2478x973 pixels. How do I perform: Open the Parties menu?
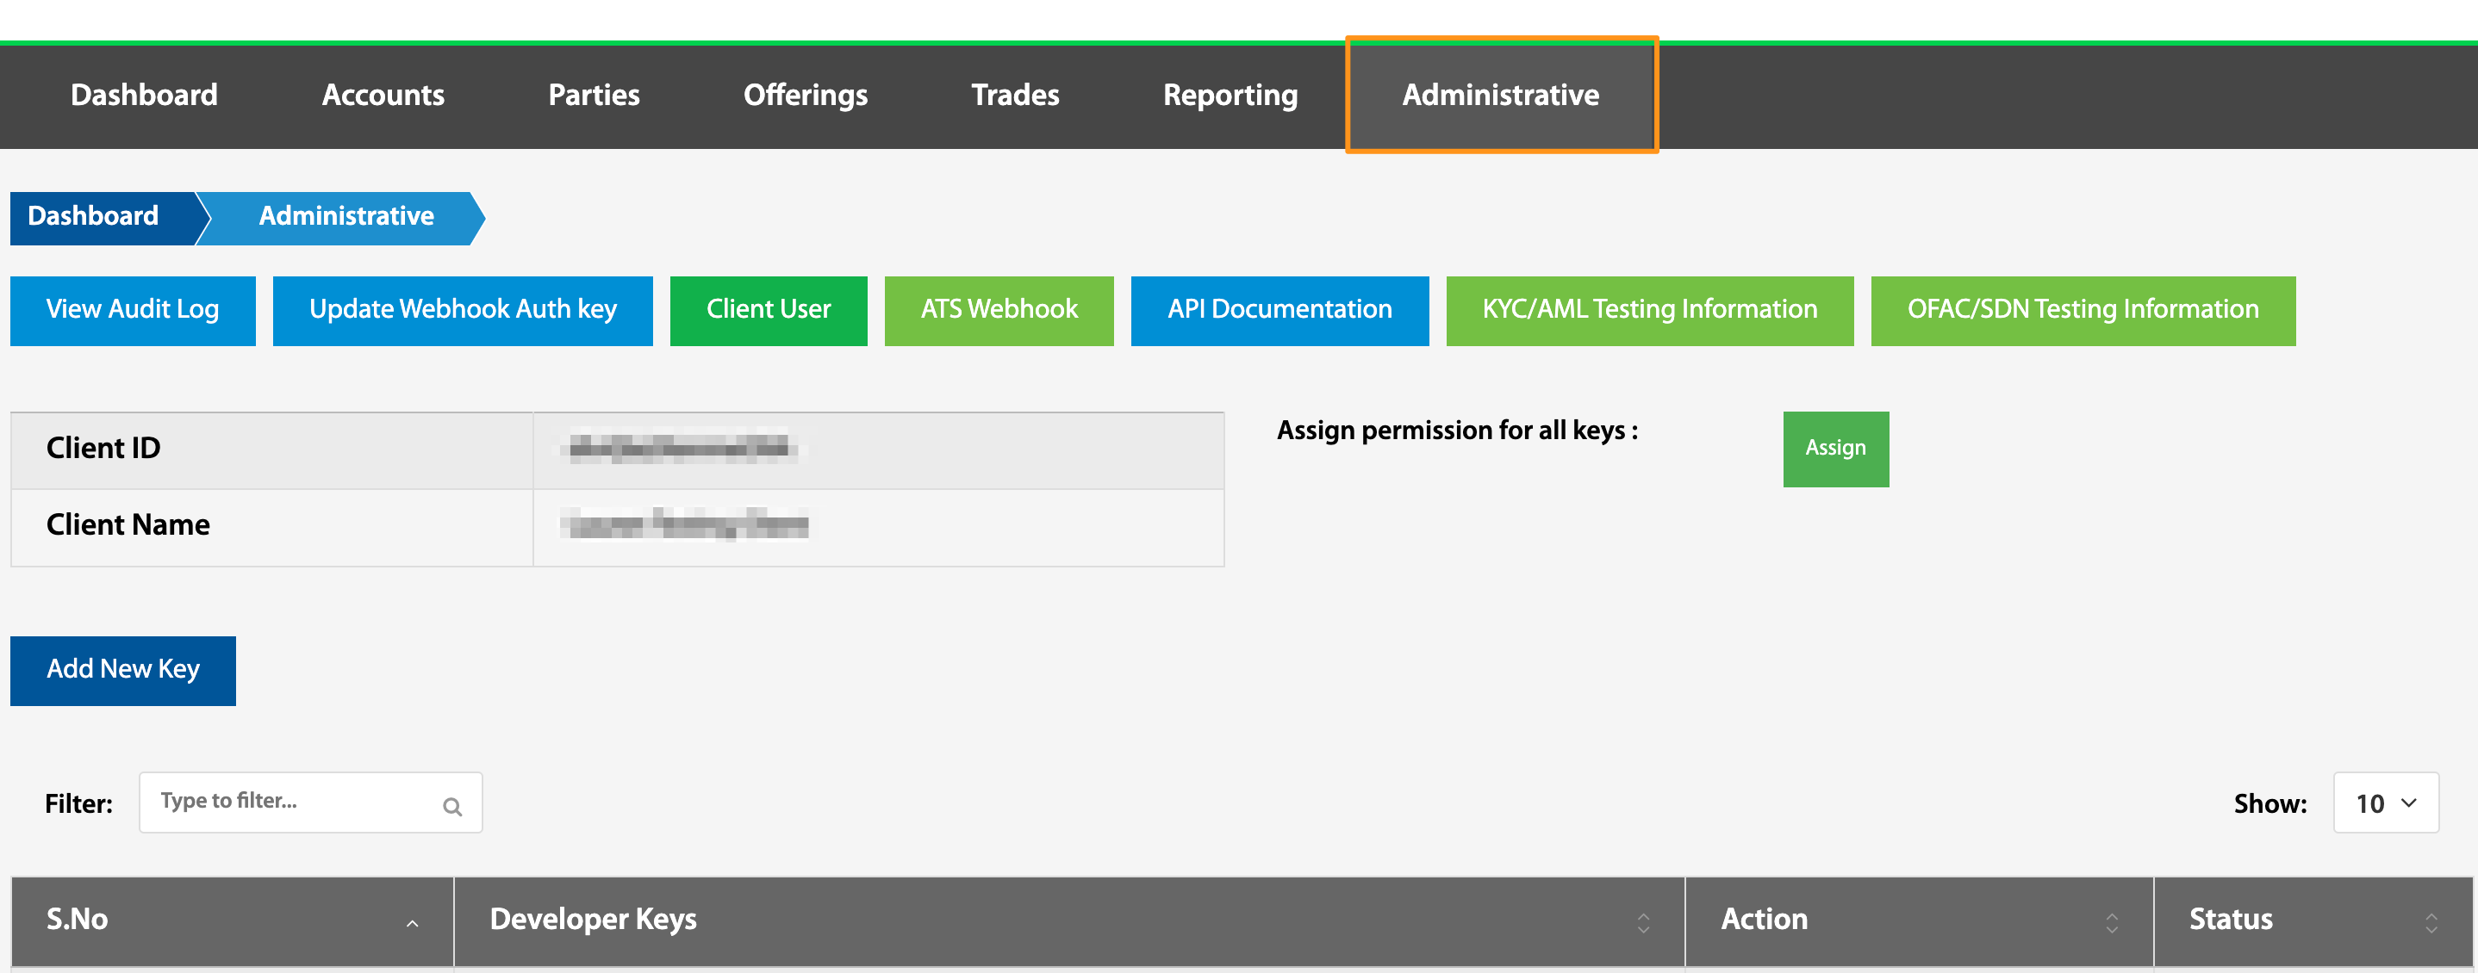[x=594, y=94]
